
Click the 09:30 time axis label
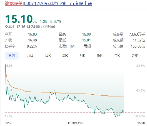(x=9, y=123)
